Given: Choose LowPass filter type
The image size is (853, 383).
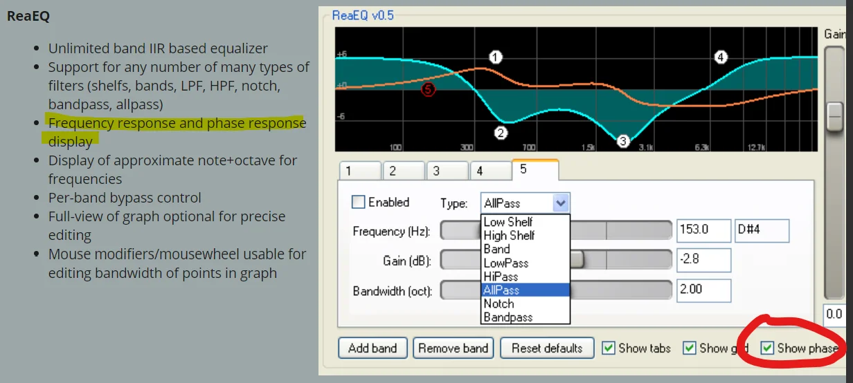Looking at the screenshot, I should [526, 263].
